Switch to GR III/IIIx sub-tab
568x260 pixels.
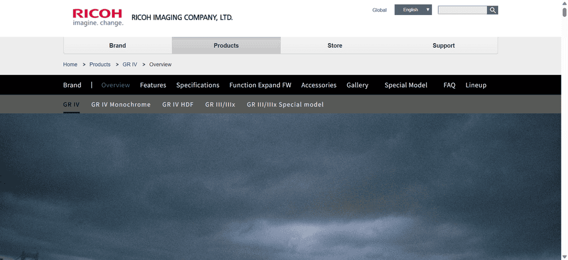pos(220,105)
